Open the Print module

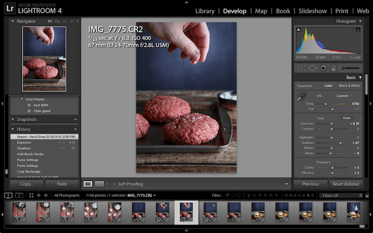coord(342,11)
